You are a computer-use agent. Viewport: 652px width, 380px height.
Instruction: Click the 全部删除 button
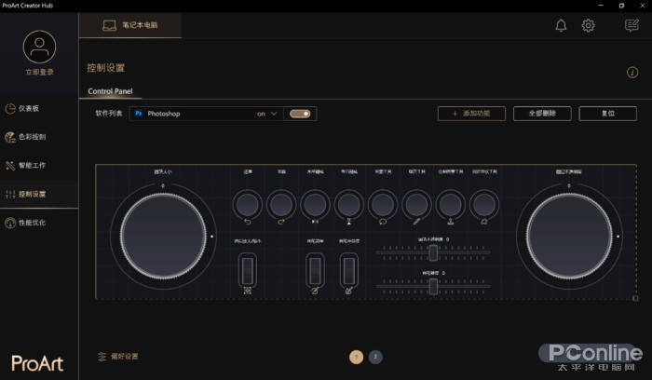(x=542, y=114)
